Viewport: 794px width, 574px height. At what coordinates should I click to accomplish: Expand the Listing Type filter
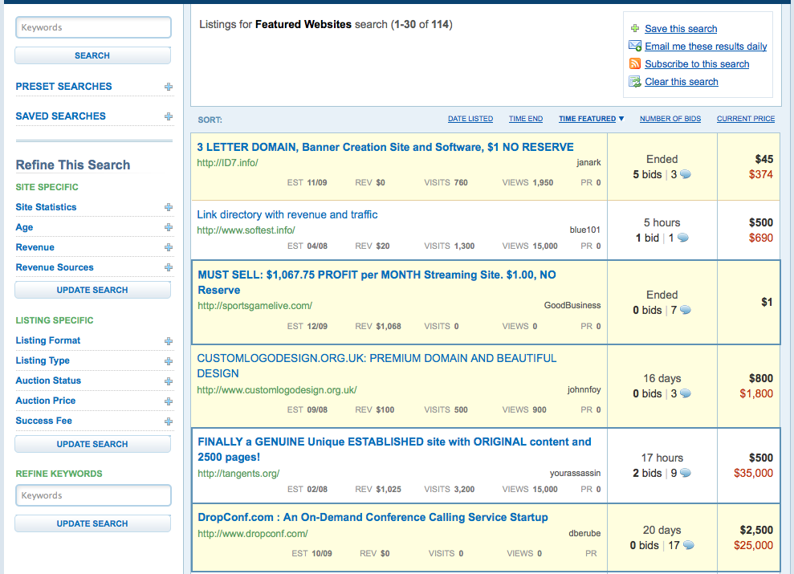tap(169, 361)
